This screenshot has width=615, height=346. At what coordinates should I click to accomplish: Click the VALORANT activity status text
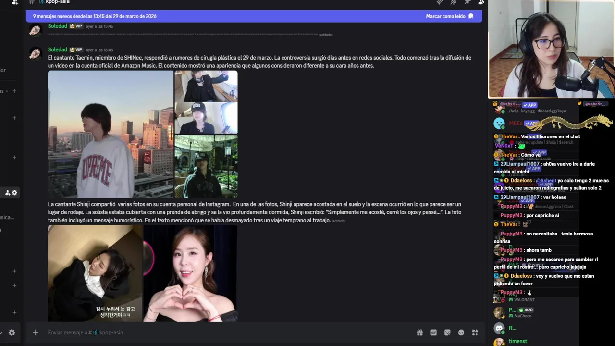[524, 300]
